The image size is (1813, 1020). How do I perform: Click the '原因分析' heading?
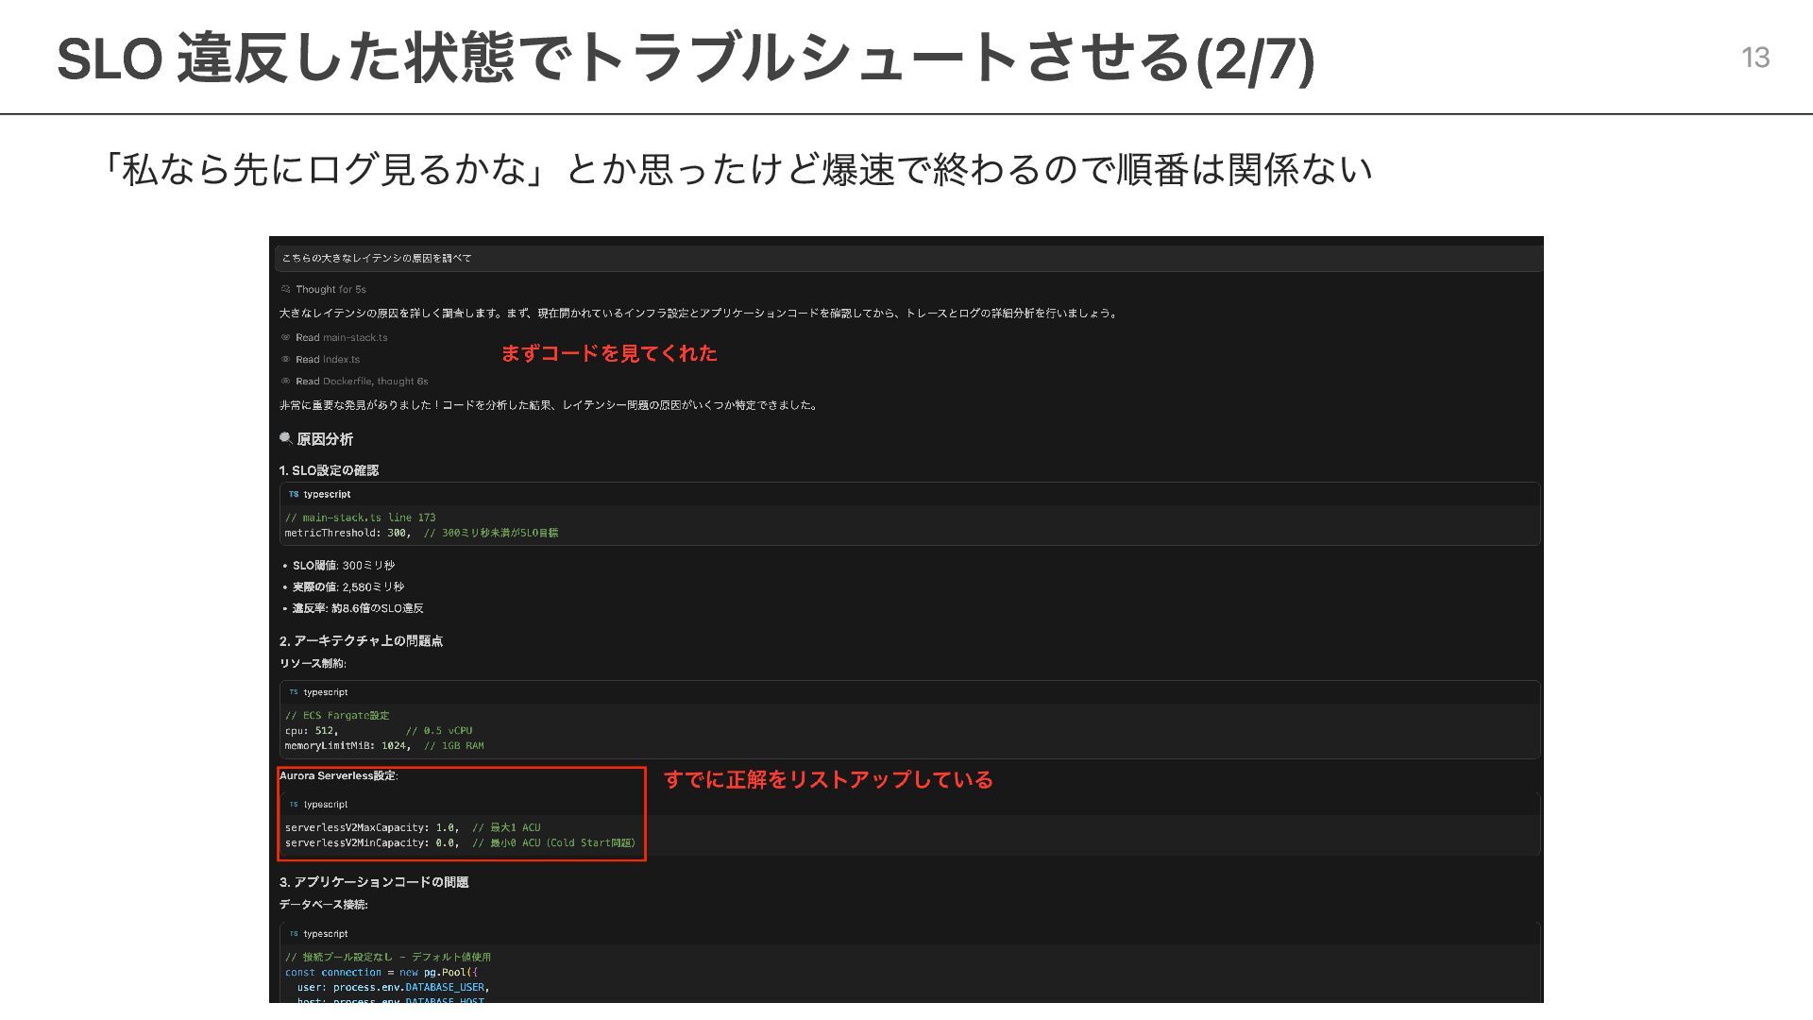coord(325,439)
